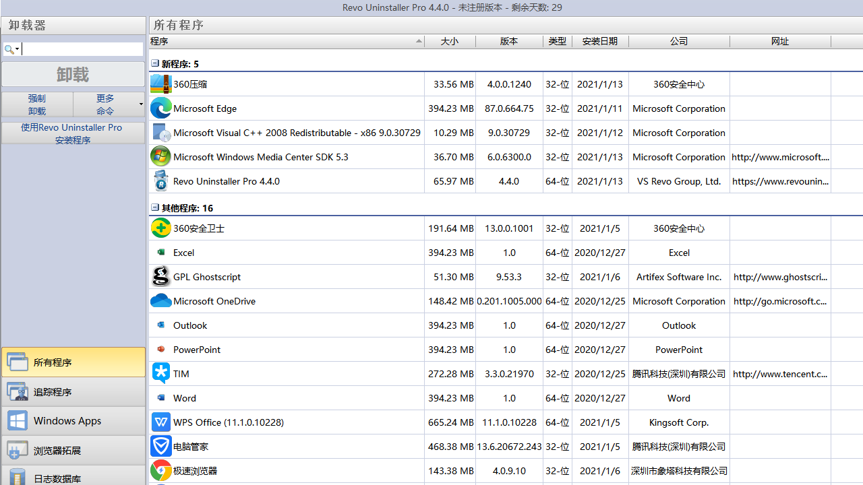Click inside the search input field
Screen dimensions: 863x485
81,48
